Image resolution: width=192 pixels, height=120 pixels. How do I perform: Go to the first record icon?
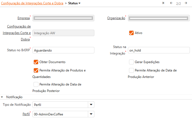[x=163, y=3]
